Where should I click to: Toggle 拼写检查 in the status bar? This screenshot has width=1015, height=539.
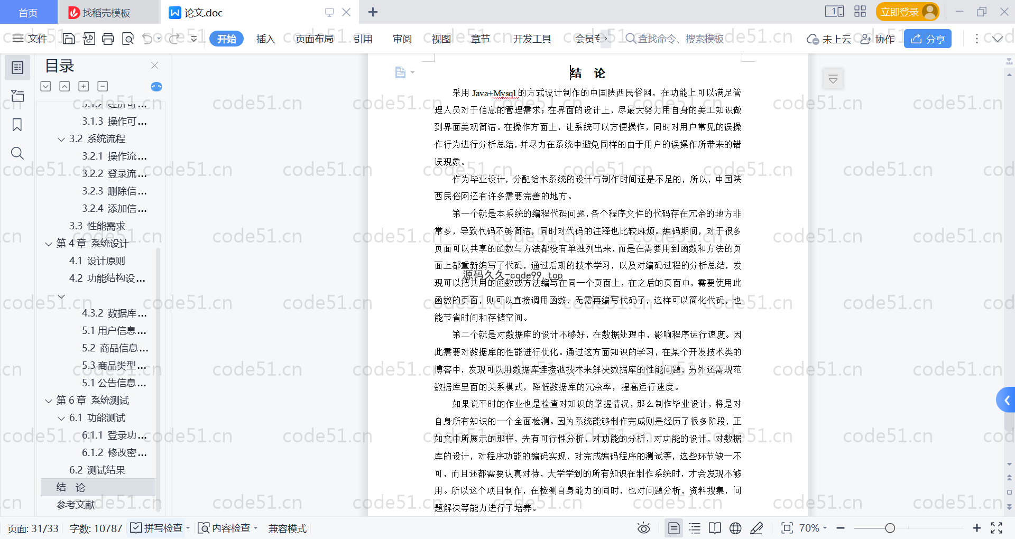(x=157, y=528)
